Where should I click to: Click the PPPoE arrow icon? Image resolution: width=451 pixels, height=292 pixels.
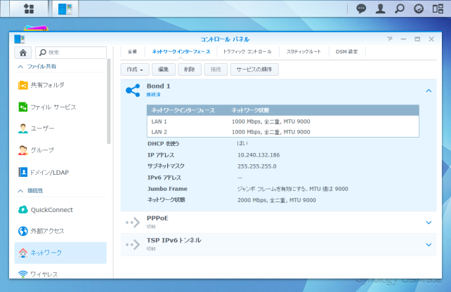point(133,223)
